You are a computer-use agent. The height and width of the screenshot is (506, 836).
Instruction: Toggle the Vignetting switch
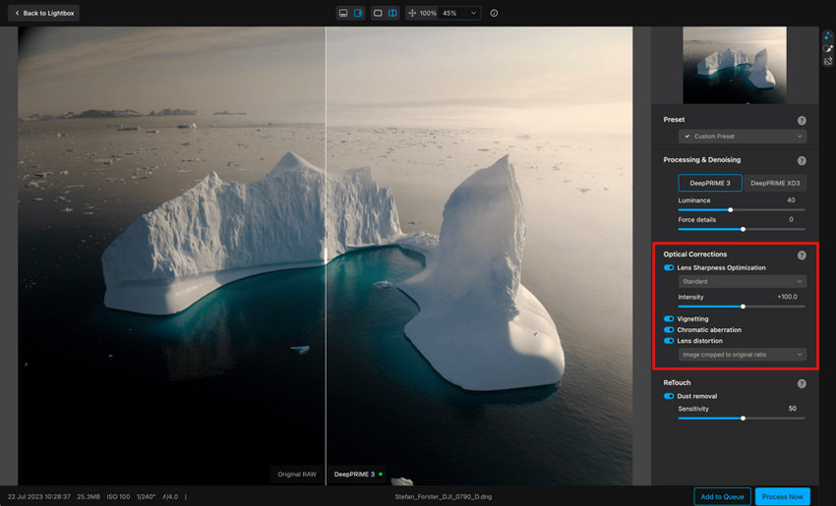(x=669, y=318)
